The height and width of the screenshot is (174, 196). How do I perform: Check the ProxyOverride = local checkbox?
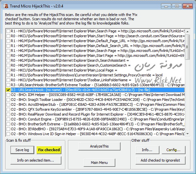pyautogui.click(x=8, y=75)
